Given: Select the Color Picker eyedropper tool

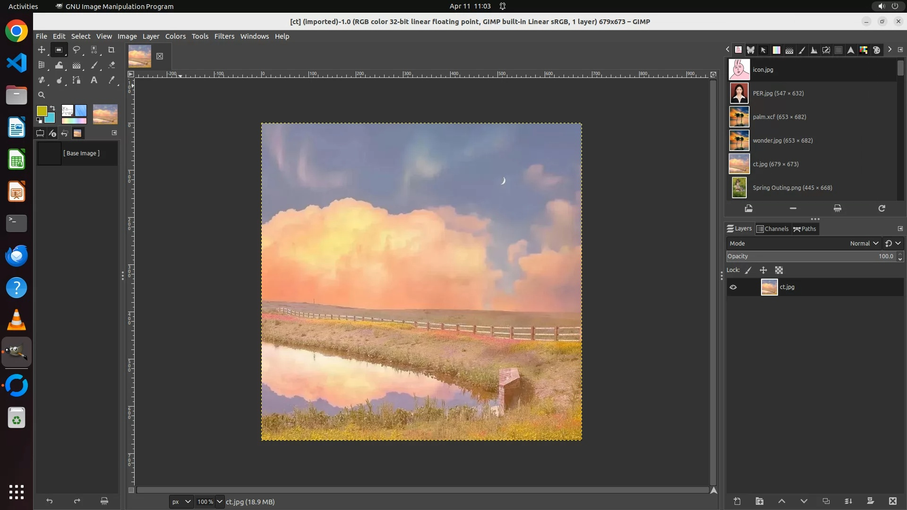Looking at the screenshot, I should click(111, 80).
